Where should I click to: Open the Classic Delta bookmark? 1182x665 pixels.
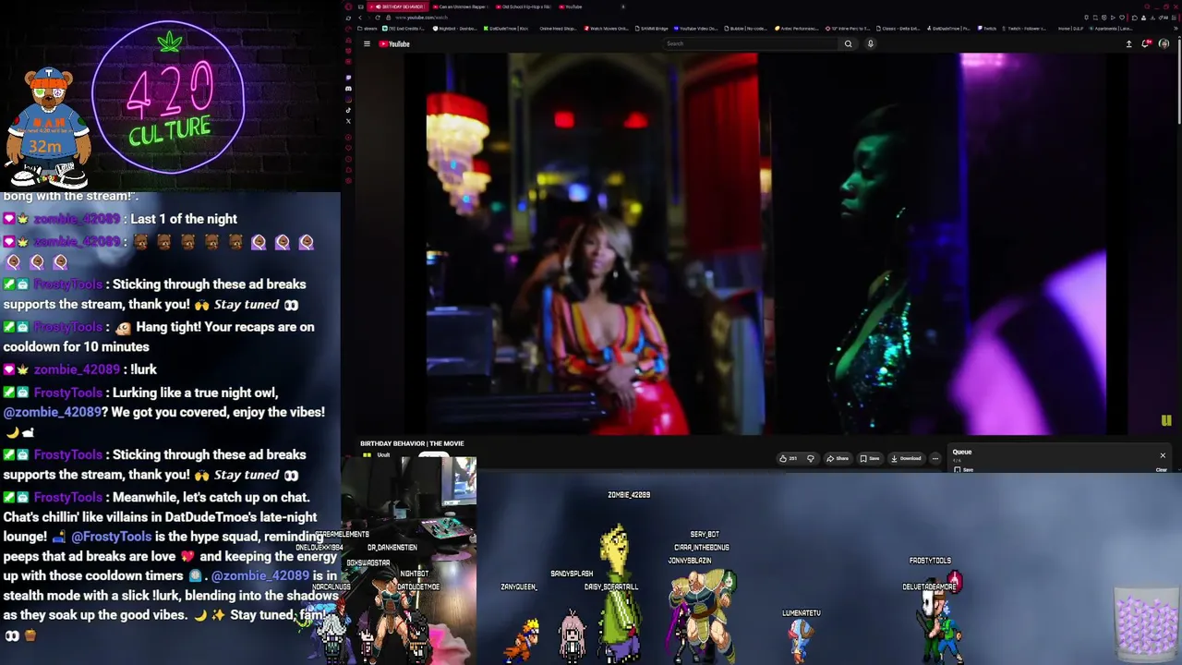[898, 29]
